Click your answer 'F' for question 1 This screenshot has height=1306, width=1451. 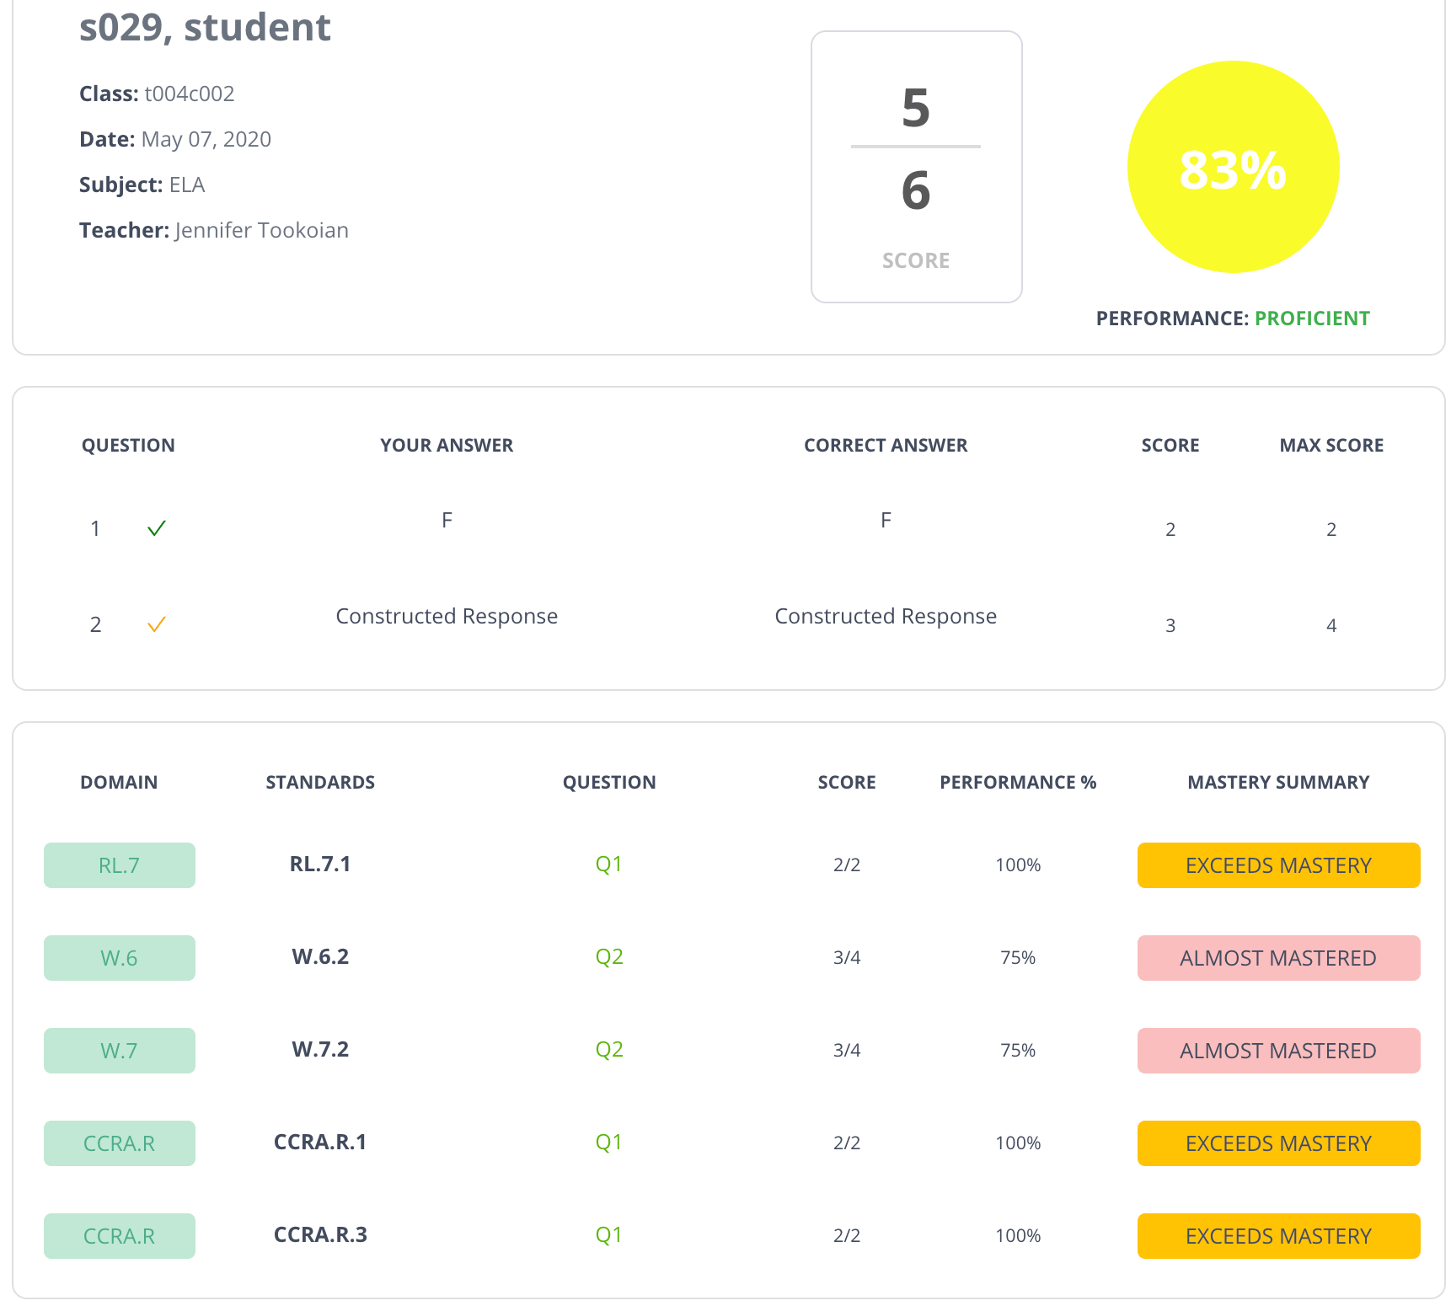[x=447, y=520]
